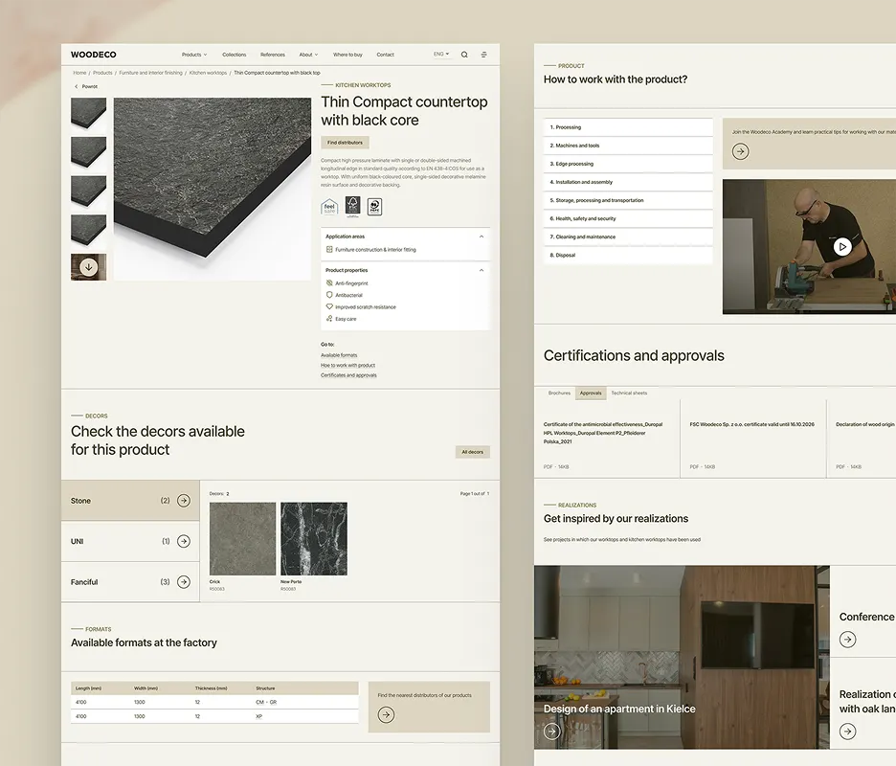Collapse the Application areas section
896x766 pixels.
pos(482,237)
